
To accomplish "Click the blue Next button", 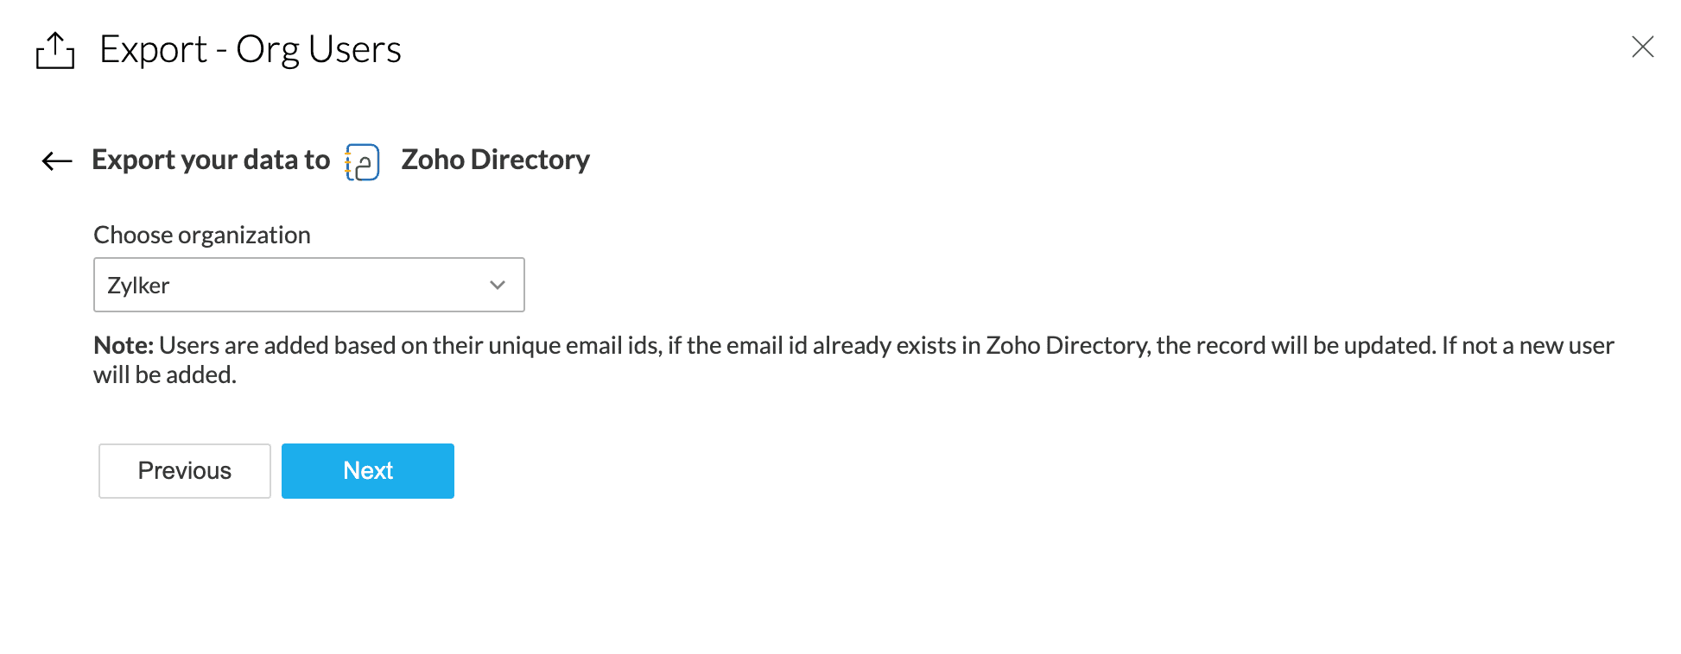I will pyautogui.click(x=367, y=470).
